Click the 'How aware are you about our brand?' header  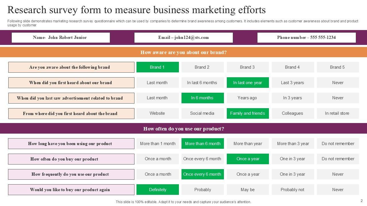[x=183, y=52]
